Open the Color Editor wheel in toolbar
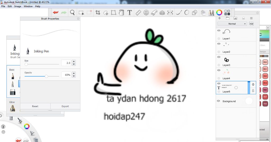 (x=219, y=13)
